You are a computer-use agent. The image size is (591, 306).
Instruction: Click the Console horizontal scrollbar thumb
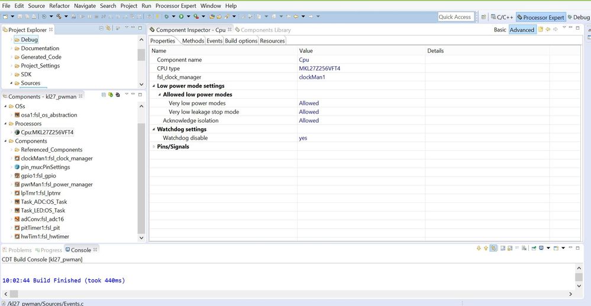14,294
